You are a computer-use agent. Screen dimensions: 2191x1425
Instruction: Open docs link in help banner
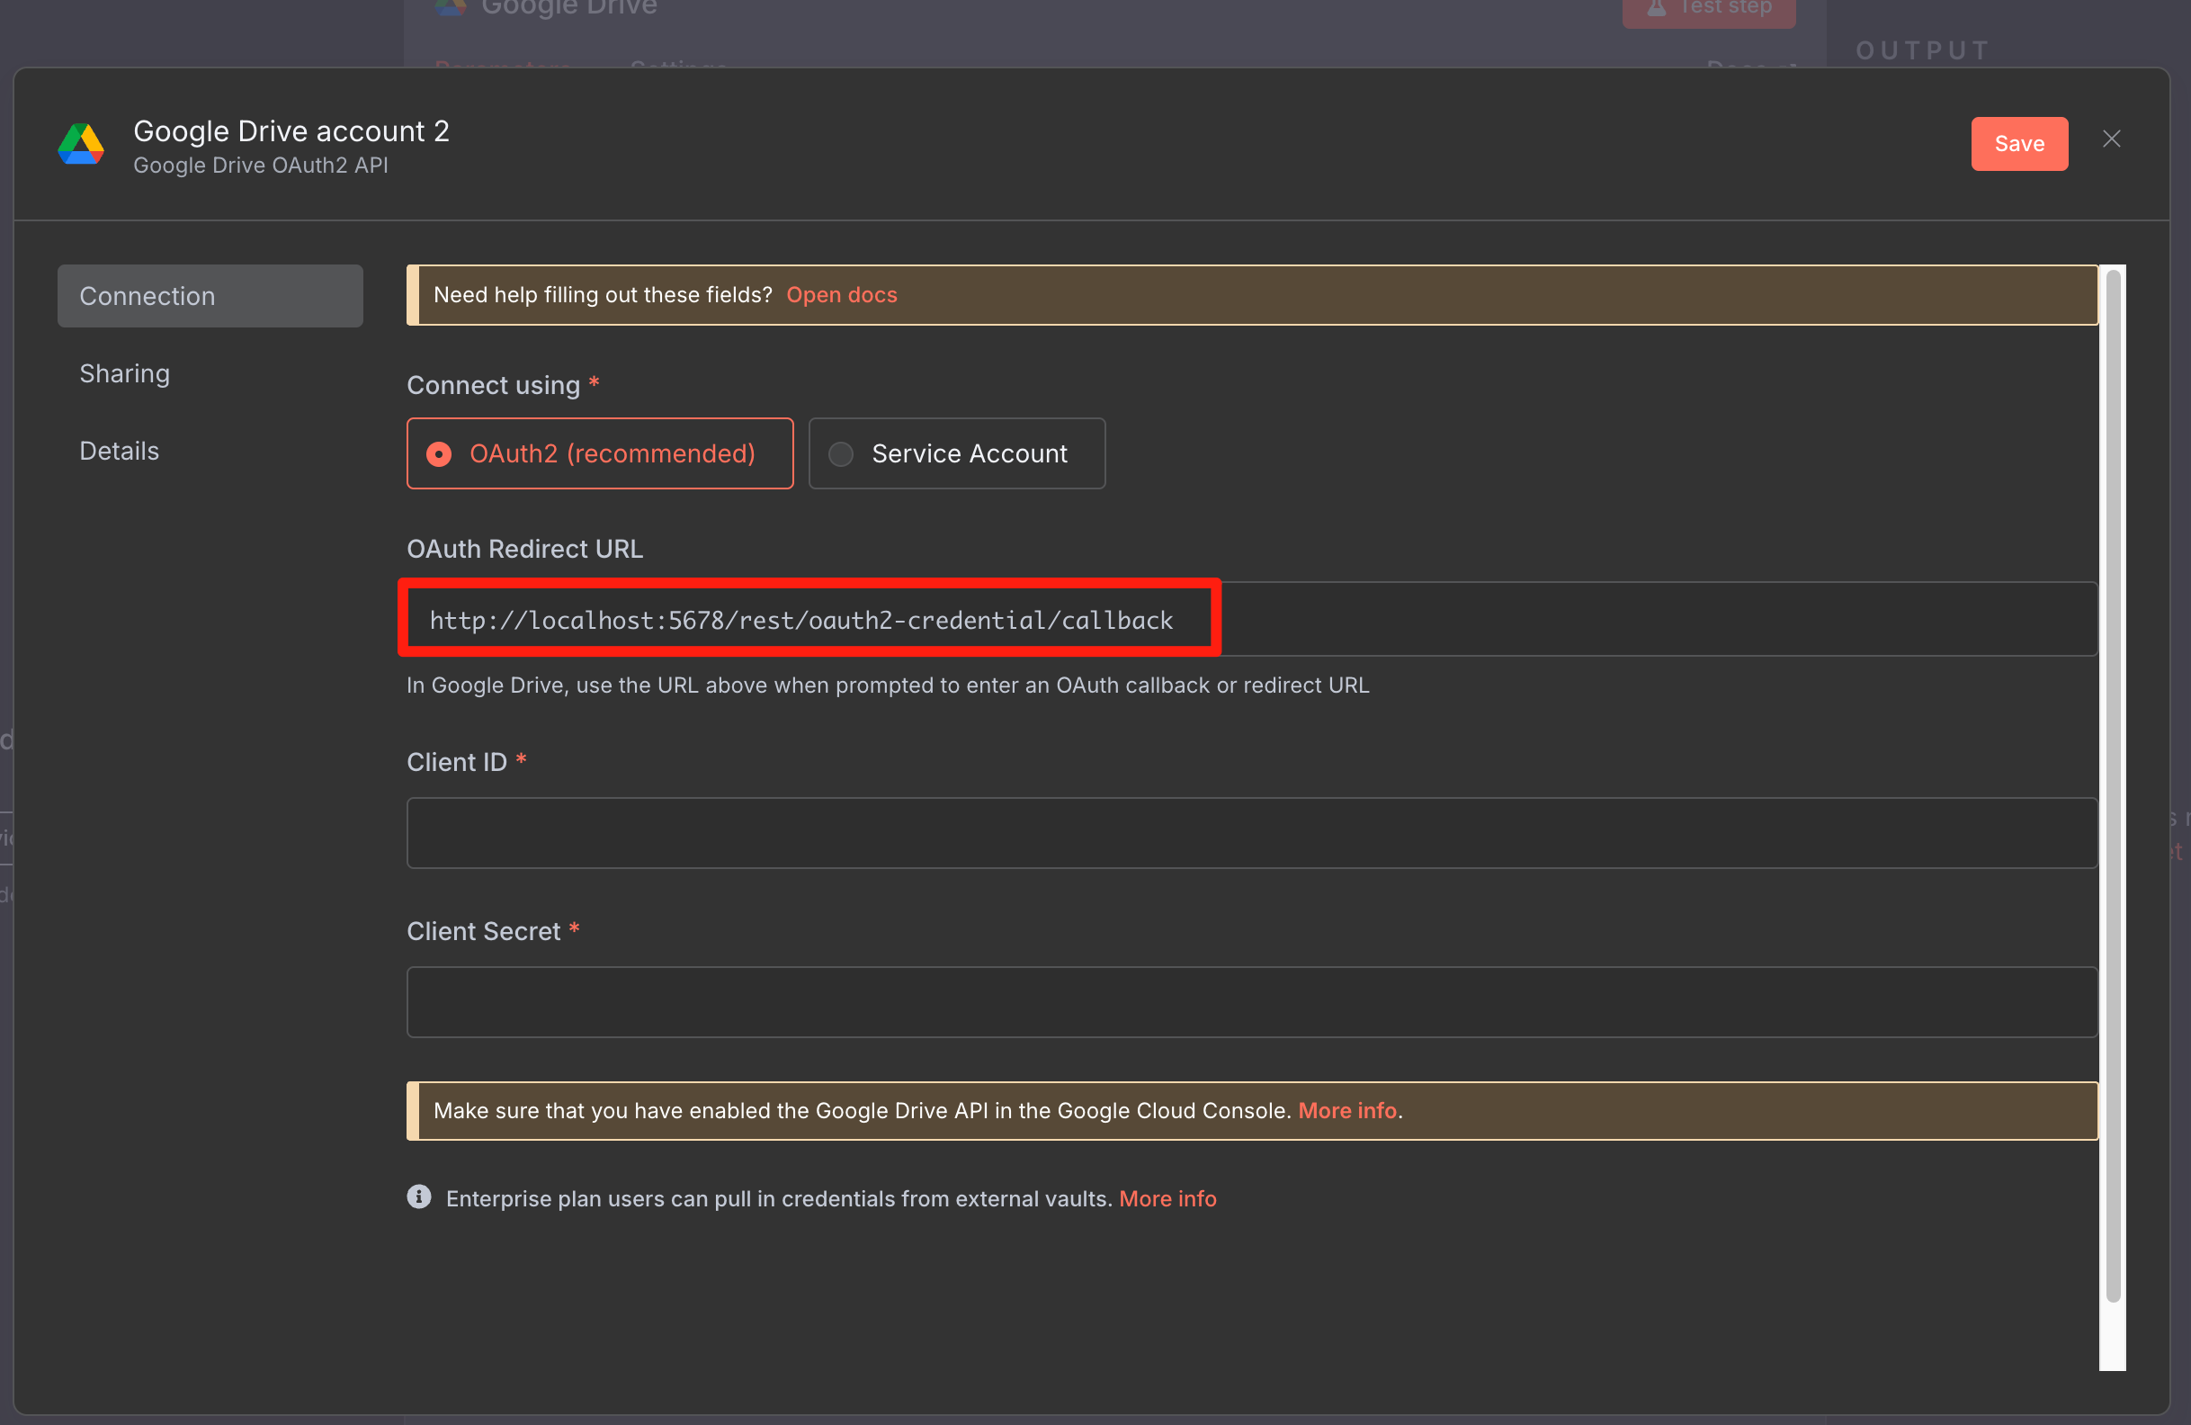840,294
